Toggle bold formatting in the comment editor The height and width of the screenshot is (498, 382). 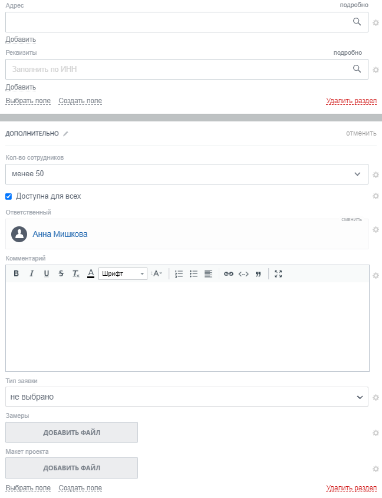pyautogui.click(x=17, y=273)
